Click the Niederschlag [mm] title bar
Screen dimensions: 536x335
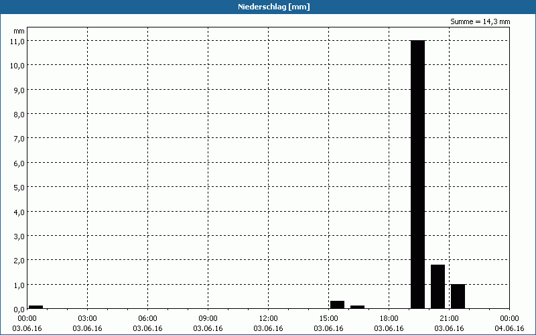(268, 7)
